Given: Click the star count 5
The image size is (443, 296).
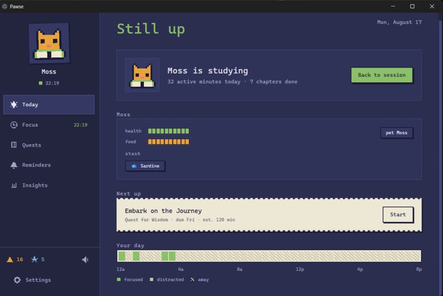Looking at the screenshot, I should [43, 259].
